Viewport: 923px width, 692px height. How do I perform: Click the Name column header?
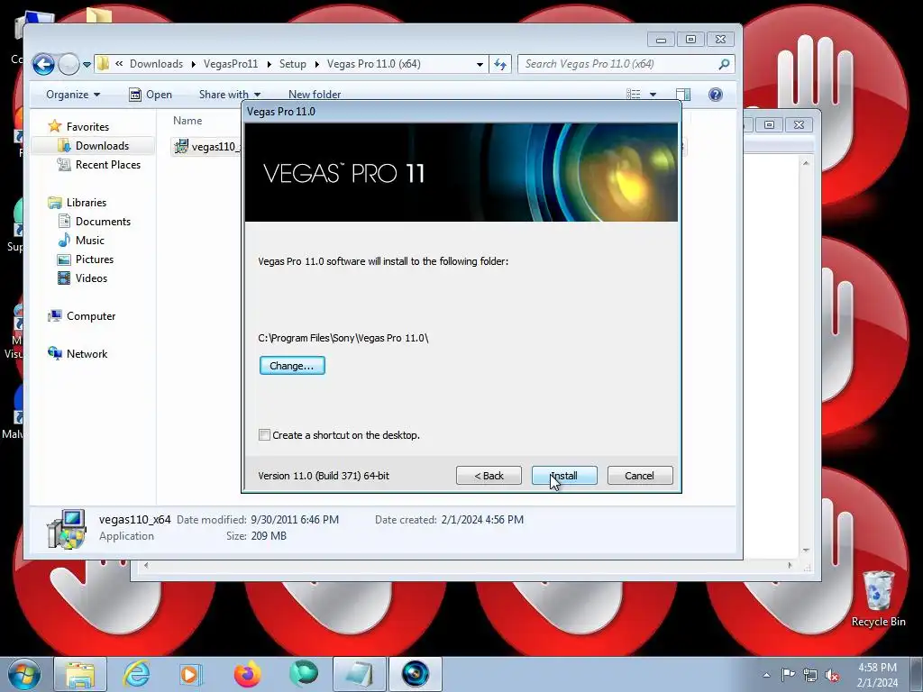point(187,121)
